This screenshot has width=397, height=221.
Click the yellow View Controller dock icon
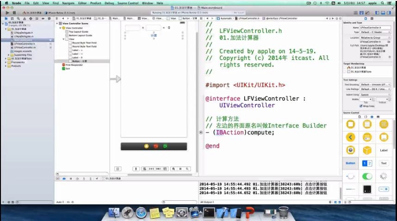(146, 146)
